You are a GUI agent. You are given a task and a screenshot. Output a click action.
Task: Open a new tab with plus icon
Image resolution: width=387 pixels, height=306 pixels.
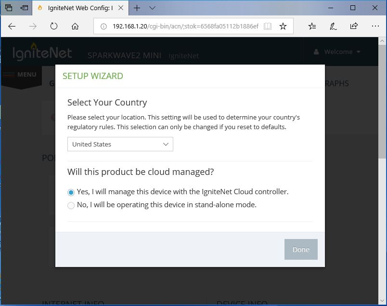click(x=137, y=8)
